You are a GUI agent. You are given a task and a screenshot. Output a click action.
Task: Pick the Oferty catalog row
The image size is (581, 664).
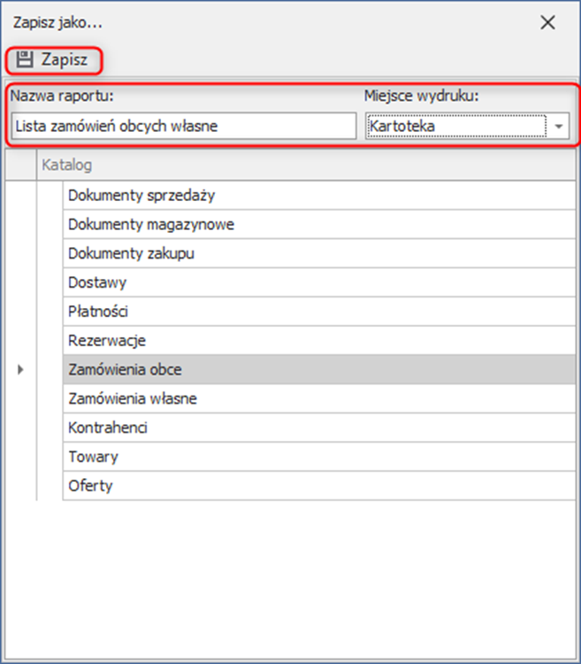click(318, 486)
